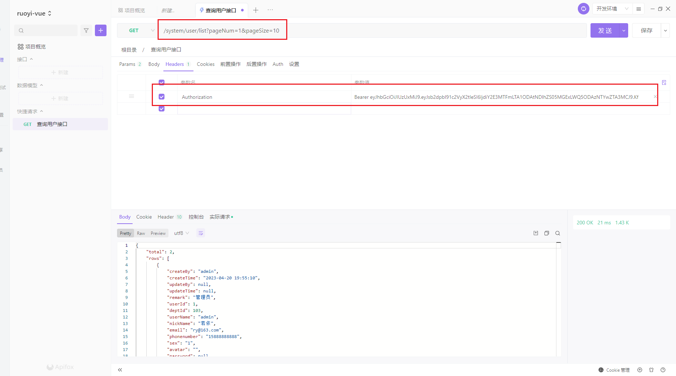The width and height of the screenshot is (676, 376).
Task: Click the search icon in sidebar
Action: point(21,31)
